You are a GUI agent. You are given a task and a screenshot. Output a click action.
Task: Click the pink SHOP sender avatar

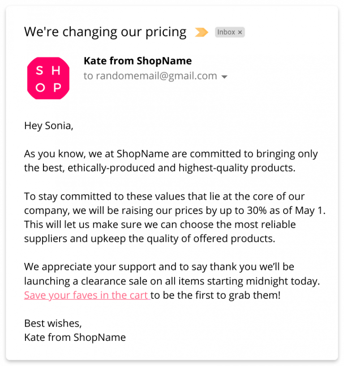pyautogui.click(x=48, y=78)
